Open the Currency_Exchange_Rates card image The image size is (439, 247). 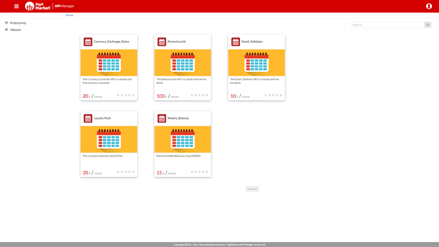[x=109, y=63]
